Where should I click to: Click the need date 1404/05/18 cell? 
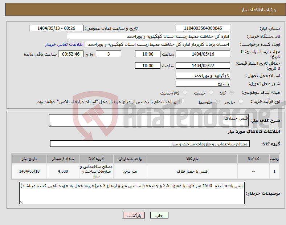[x=29, y=171]
